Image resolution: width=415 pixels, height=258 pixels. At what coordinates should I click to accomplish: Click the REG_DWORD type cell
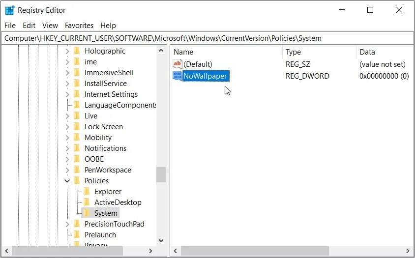307,76
